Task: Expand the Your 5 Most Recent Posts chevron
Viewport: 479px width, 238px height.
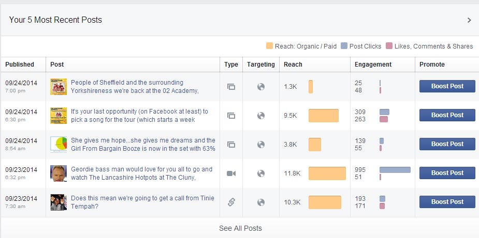Action: (469, 20)
